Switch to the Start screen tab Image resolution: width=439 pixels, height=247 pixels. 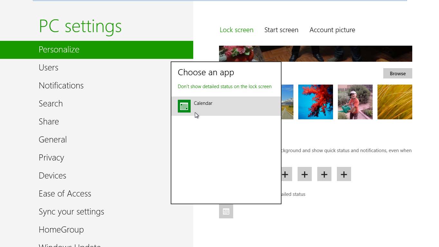tap(281, 30)
